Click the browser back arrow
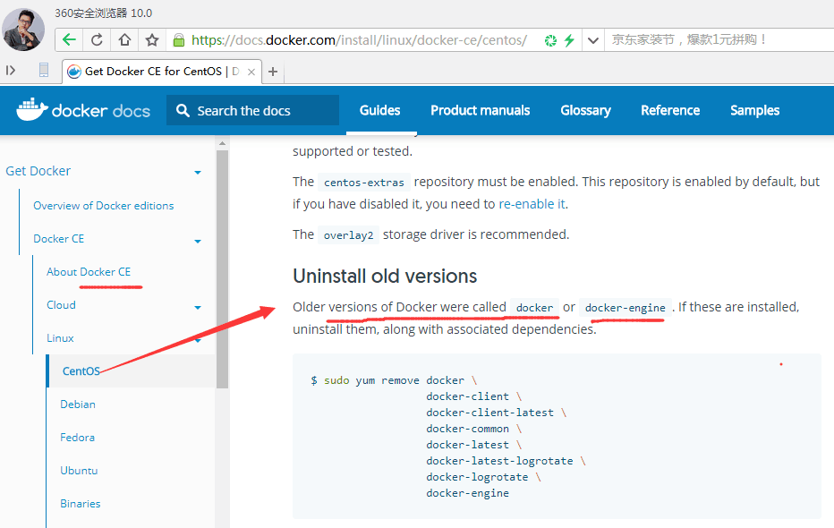Screen dimensions: 834x528 (69, 40)
